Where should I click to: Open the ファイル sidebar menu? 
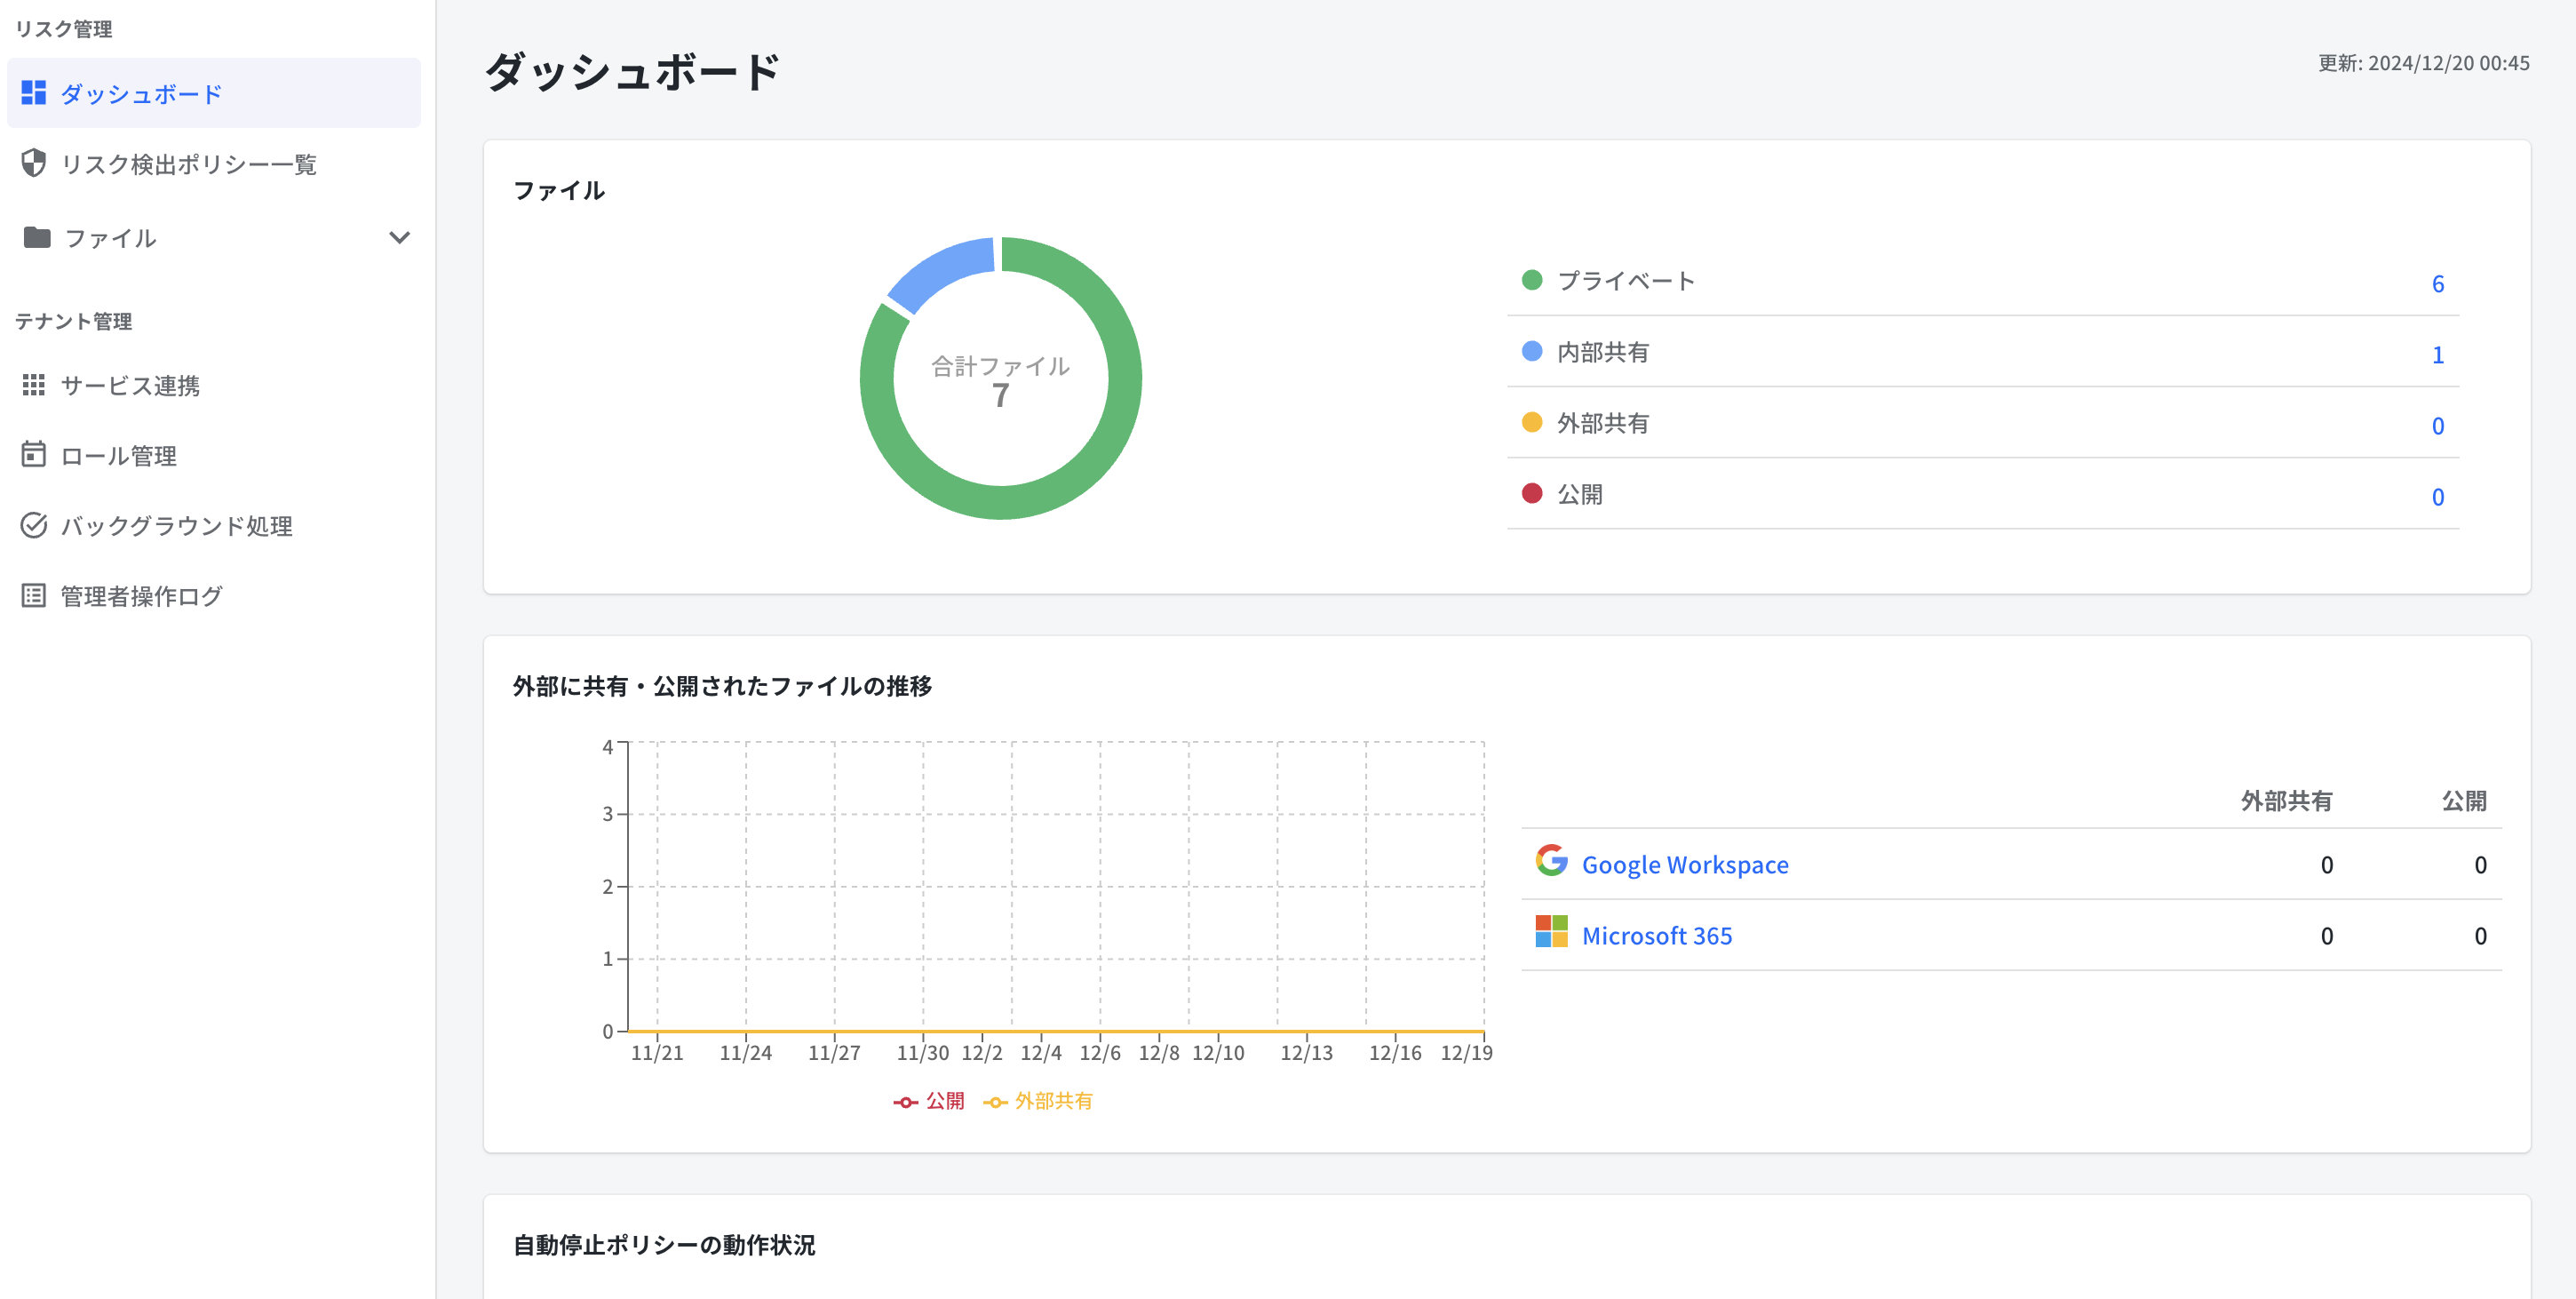coord(214,238)
